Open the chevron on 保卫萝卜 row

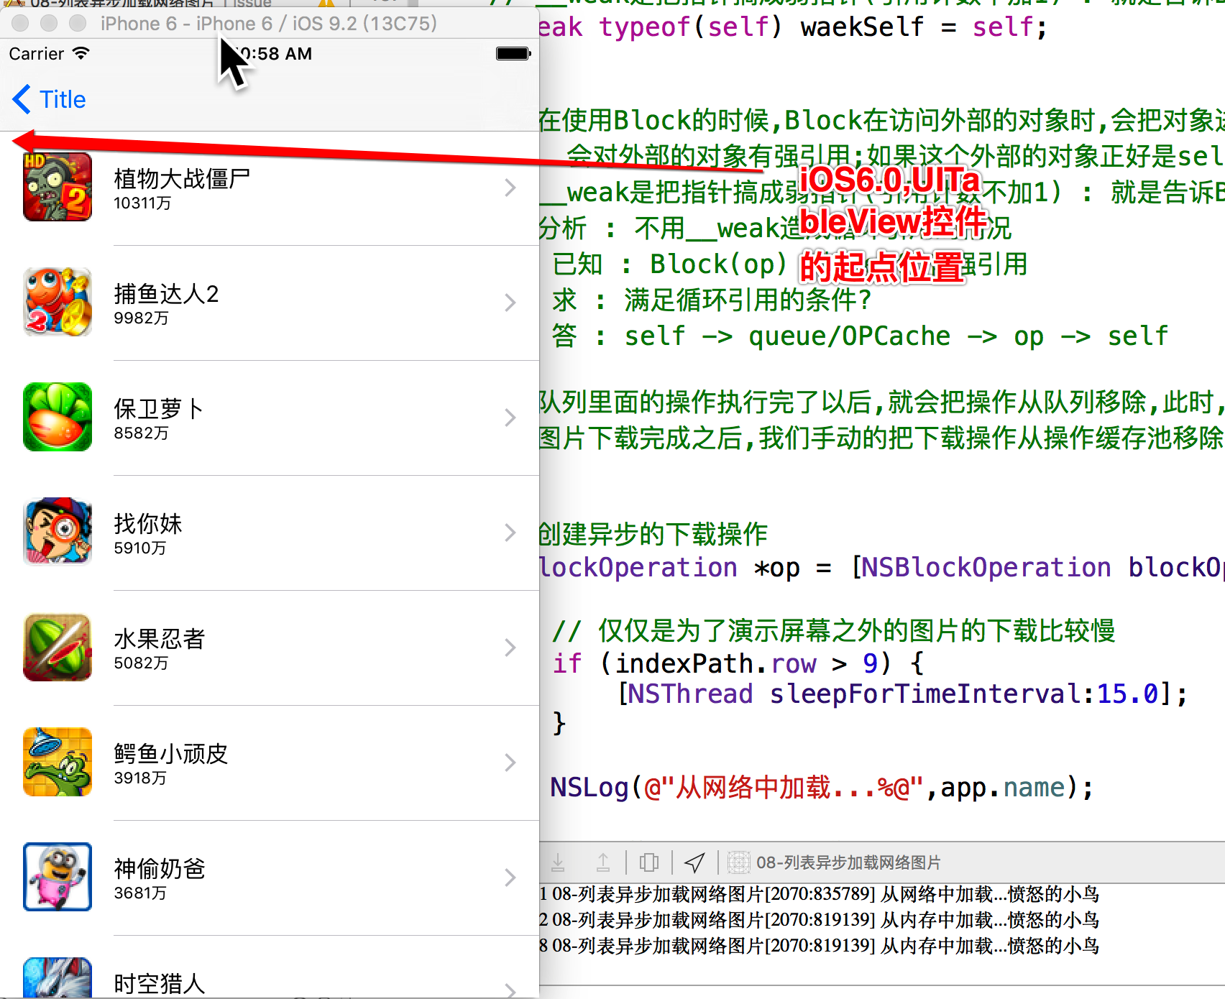pos(510,418)
